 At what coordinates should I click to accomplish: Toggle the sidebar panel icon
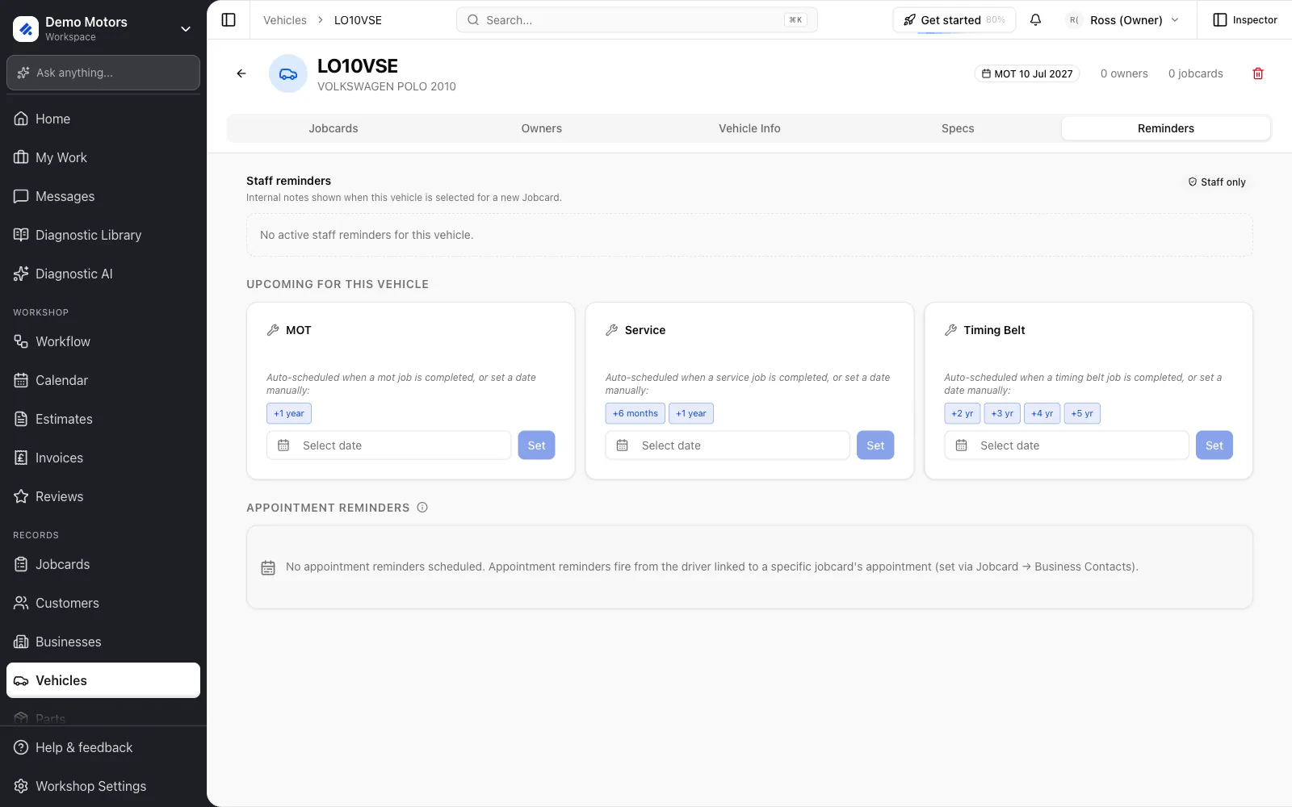[229, 20]
